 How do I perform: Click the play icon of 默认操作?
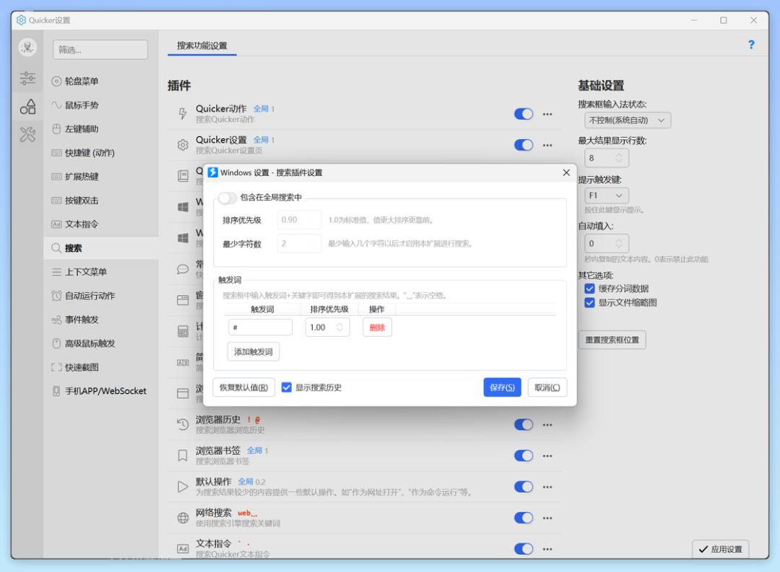pos(183,486)
